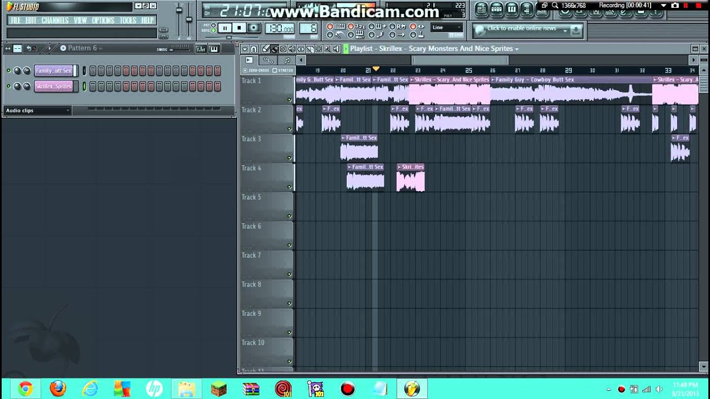Image resolution: width=710 pixels, height=399 pixels.
Task: Select the playlist Playback speaker tool
Action: click(x=337, y=49)
